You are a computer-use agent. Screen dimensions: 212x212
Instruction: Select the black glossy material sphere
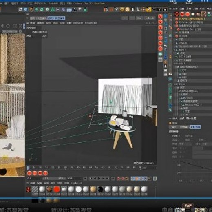[100, 189]
